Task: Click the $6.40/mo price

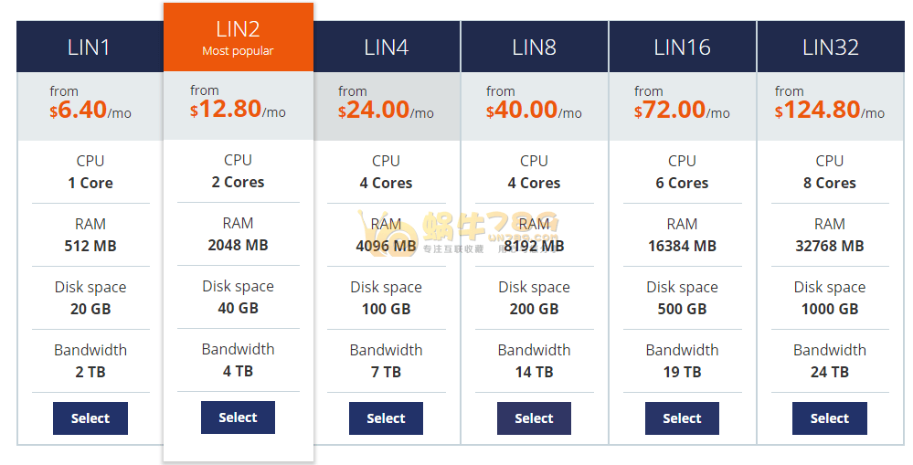Action: (x=90, y=110)
